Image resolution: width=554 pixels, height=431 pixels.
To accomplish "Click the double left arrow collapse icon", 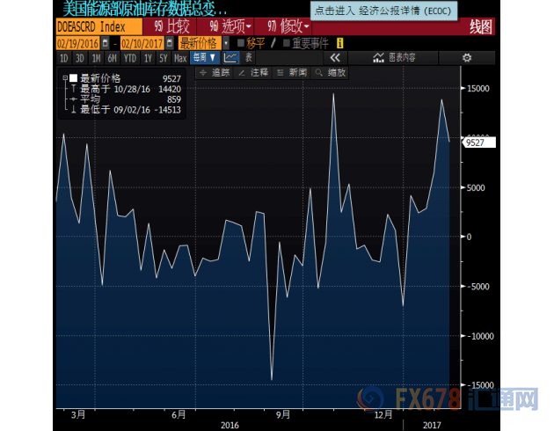I will pyautogui.click(x=334, y=58).
